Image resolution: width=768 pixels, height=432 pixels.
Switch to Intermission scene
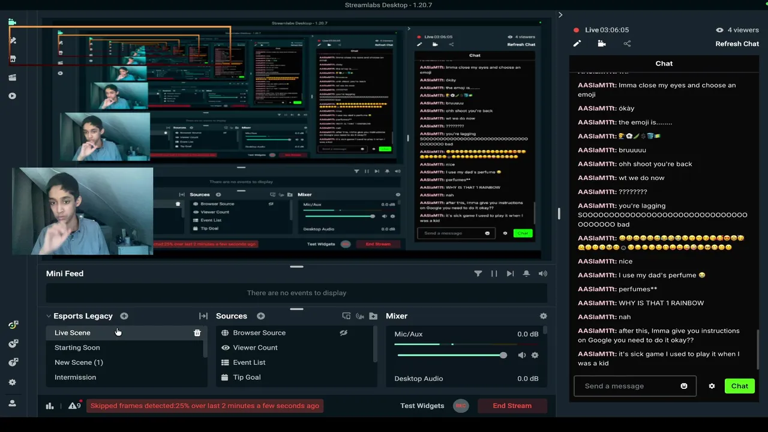[x=125, y=377]
